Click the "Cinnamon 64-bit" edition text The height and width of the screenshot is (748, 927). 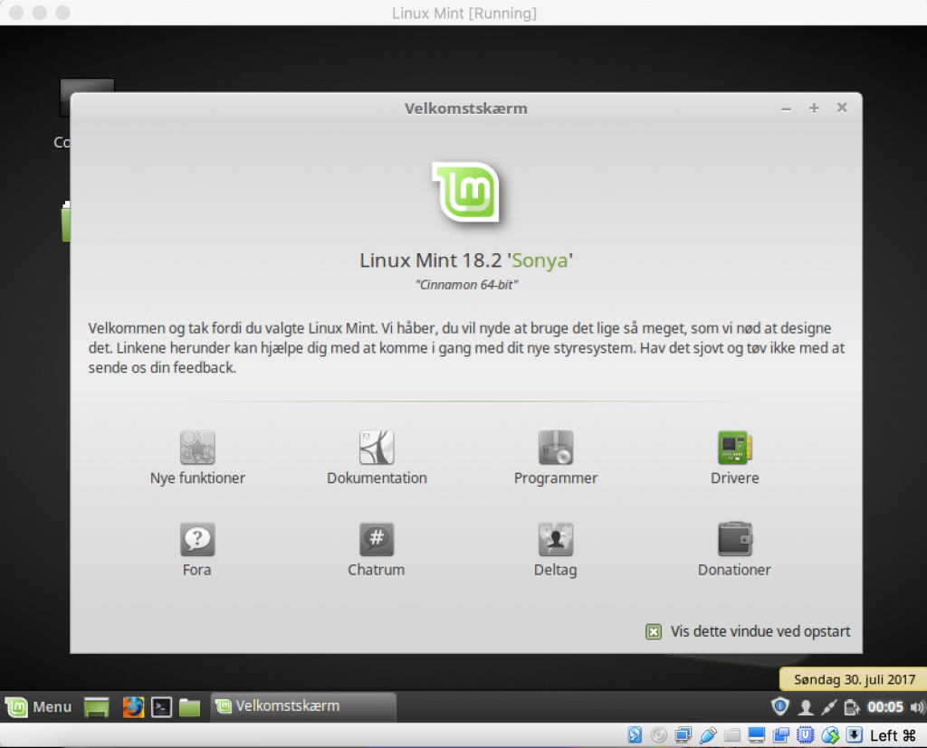pos(466,285)
